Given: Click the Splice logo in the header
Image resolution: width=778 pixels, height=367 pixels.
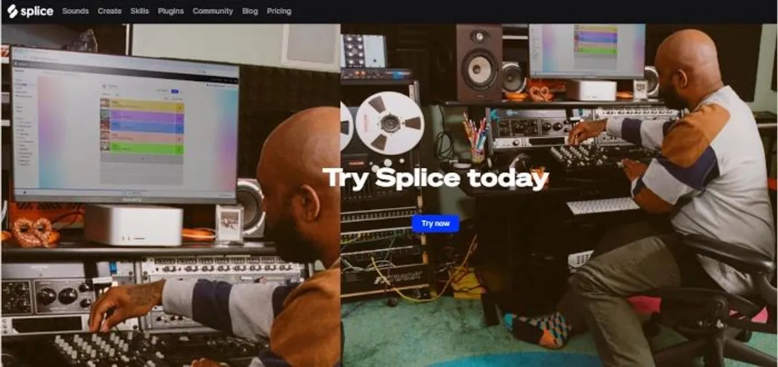Looking at the screenshot, I should point(30,11).
